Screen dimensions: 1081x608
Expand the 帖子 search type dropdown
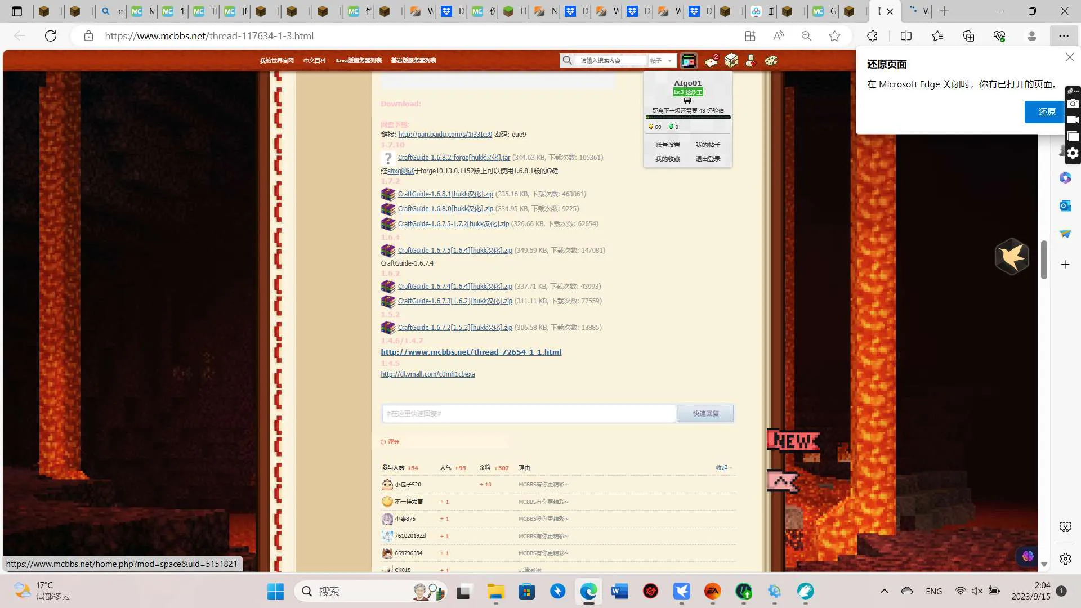coord(662,60)
